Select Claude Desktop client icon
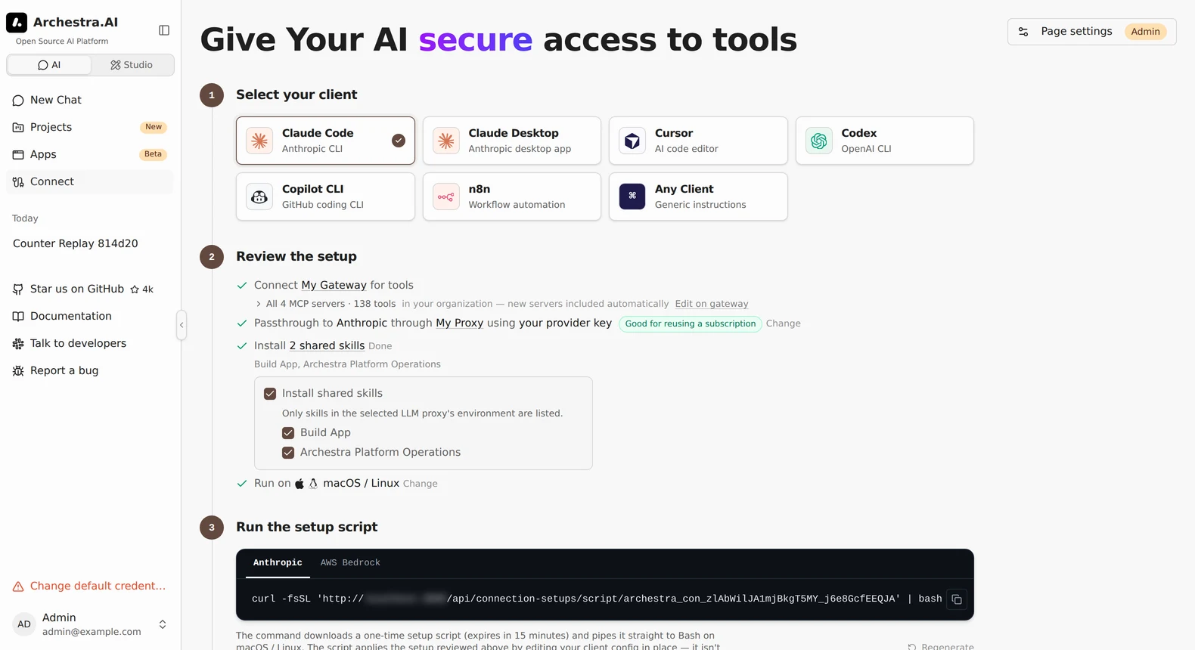The image size is (1195, 650). tap(446, 141)
